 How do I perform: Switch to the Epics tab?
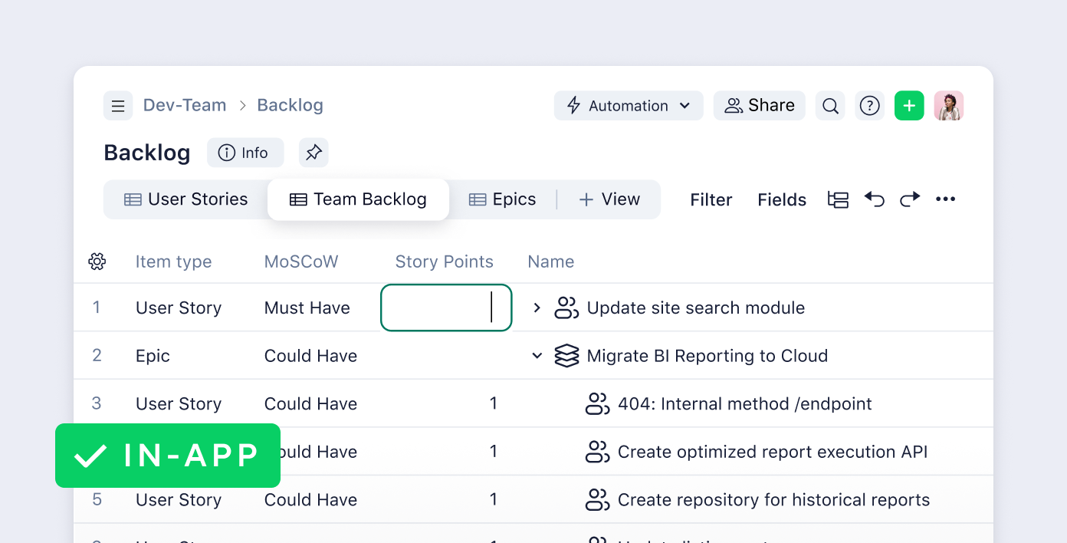(502, 199)
